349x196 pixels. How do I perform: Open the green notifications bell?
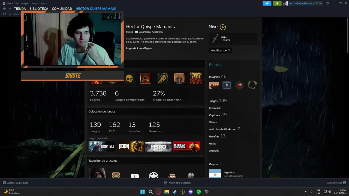click(x=277, y=3)
